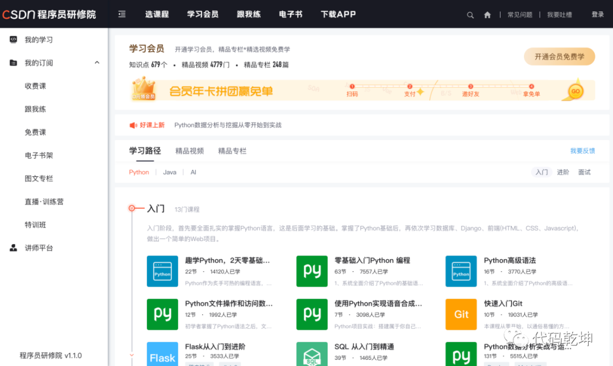This screenshot has width=613, height=366.
Task: Select the 面试 level filter
Action: tap(585, 173)
